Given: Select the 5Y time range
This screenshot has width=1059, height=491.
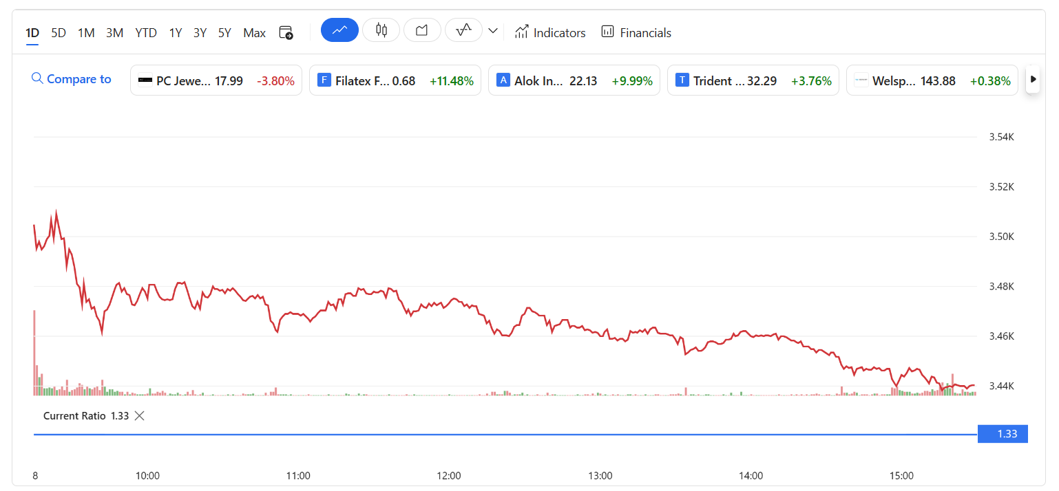Looking at the screenshot, I should point(224,32).
